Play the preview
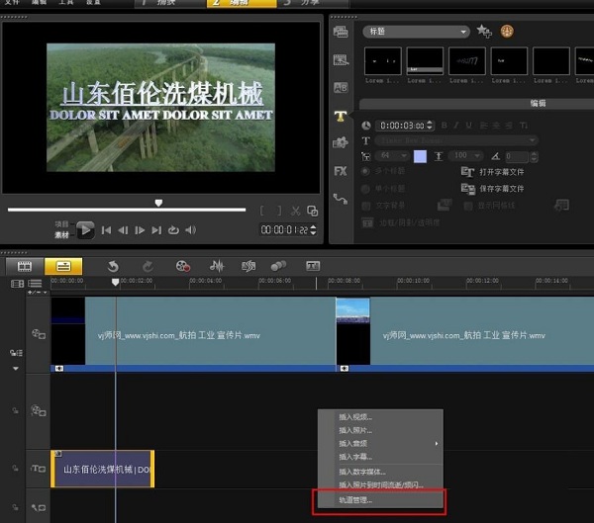594x523 pixels. pyautogui.click(x=85, y=229)
